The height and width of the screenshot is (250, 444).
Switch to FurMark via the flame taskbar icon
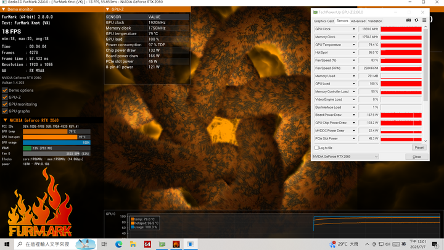click(x=176, y=244)
